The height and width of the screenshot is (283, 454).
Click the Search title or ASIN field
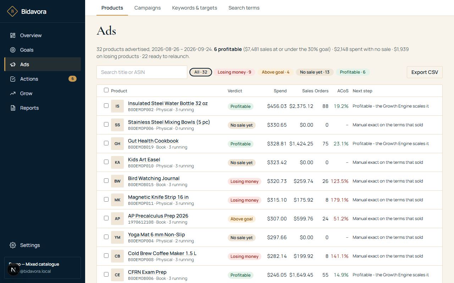pyautogui.click(x=142, y=72)
